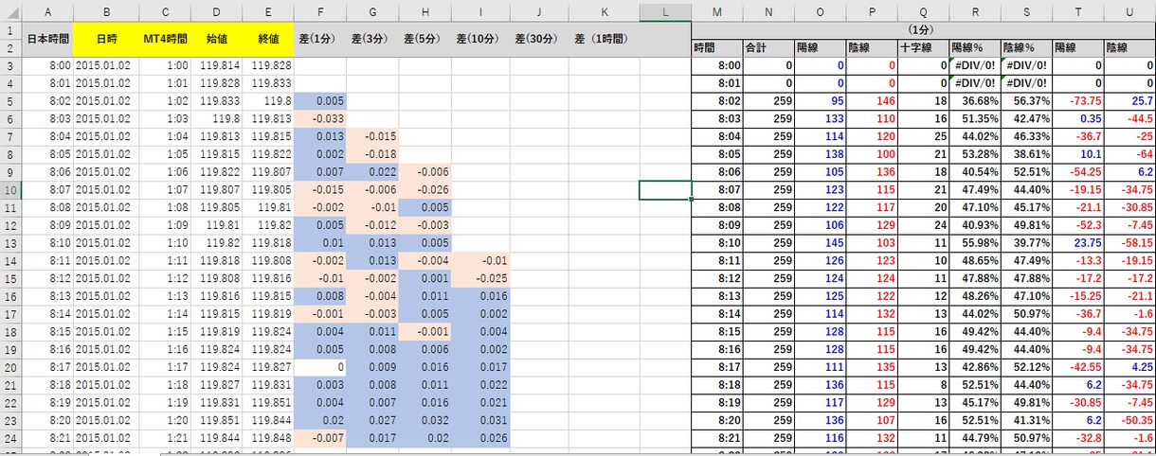The image size is (1156, 456).
Task: Click the yellow 日時 header cell
Action: point(106,39)
